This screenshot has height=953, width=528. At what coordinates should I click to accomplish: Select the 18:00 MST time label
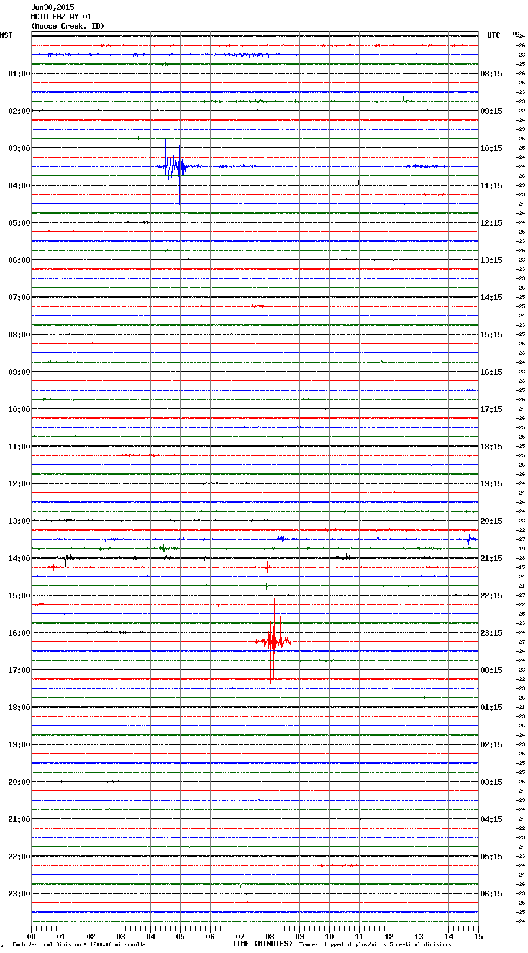19,707
